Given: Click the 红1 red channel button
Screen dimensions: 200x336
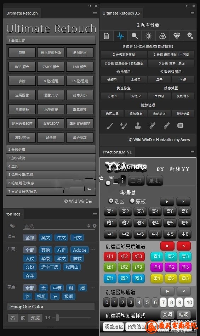Looking at the screenshot, I should pyautogui.click(x=110, y=256).
